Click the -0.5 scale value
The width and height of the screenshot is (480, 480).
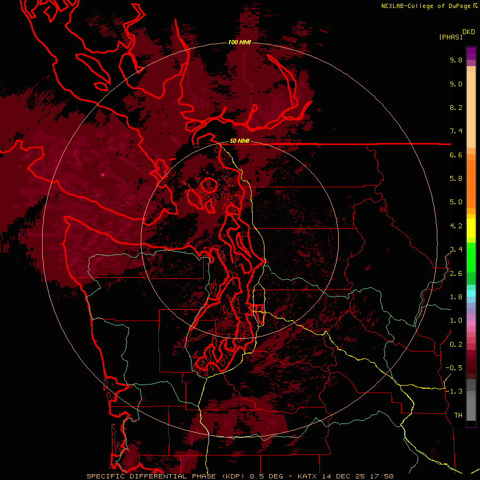pyautogui.click(x=454, y=368)
